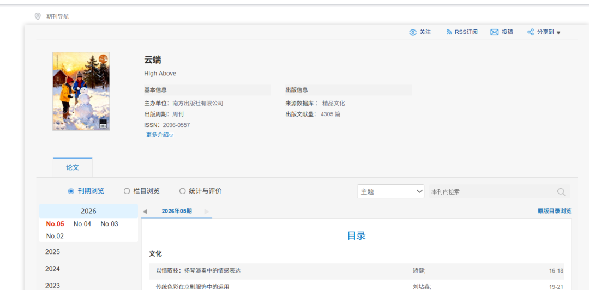The width and height of the screenshot is (589, 290).
Task: Click the 基本信息 section header
Action: [x=155, y=90]
